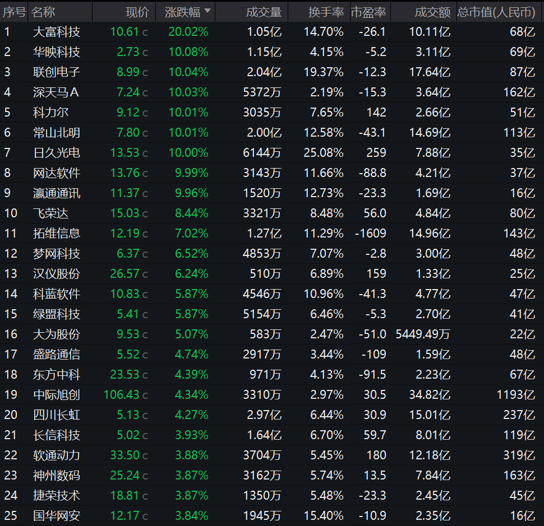The width and height of the screenshot is (544, 526).
Task: Click the 259 P/E ratio of 日久光电
Action: (376, 152)
